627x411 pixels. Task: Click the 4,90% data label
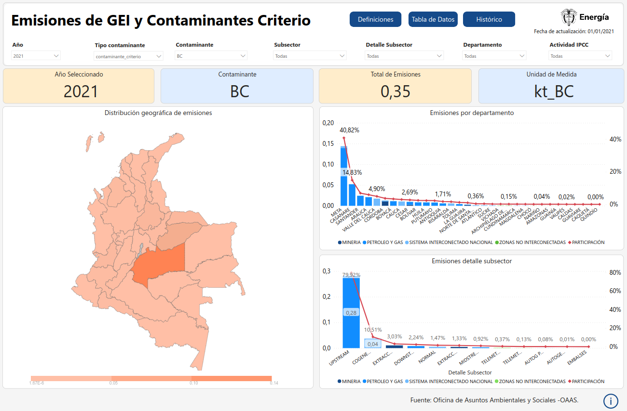(x=377, y=189)
